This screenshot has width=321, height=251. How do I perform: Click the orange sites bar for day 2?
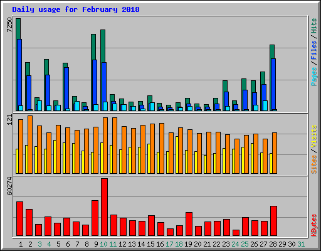click(x=30, y=144)
